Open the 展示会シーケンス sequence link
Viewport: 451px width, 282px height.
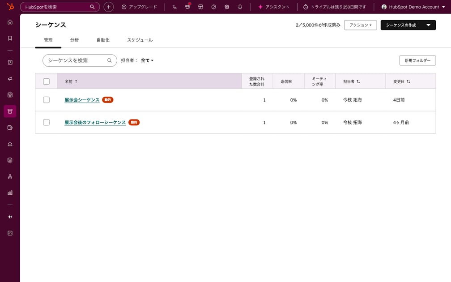[81, 100]
